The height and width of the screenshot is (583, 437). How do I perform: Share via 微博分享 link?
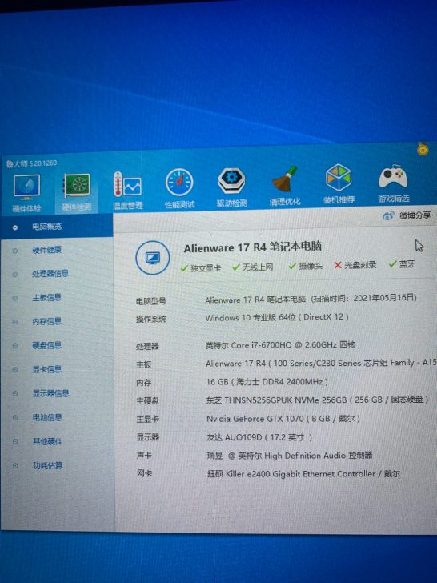415,215
